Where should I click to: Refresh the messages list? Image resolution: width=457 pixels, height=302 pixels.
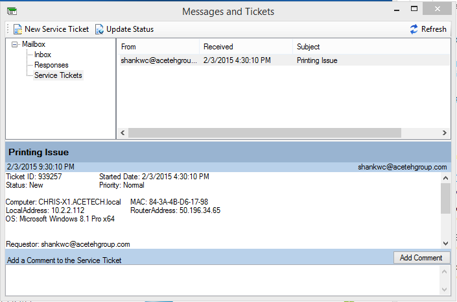pos(428,29)
